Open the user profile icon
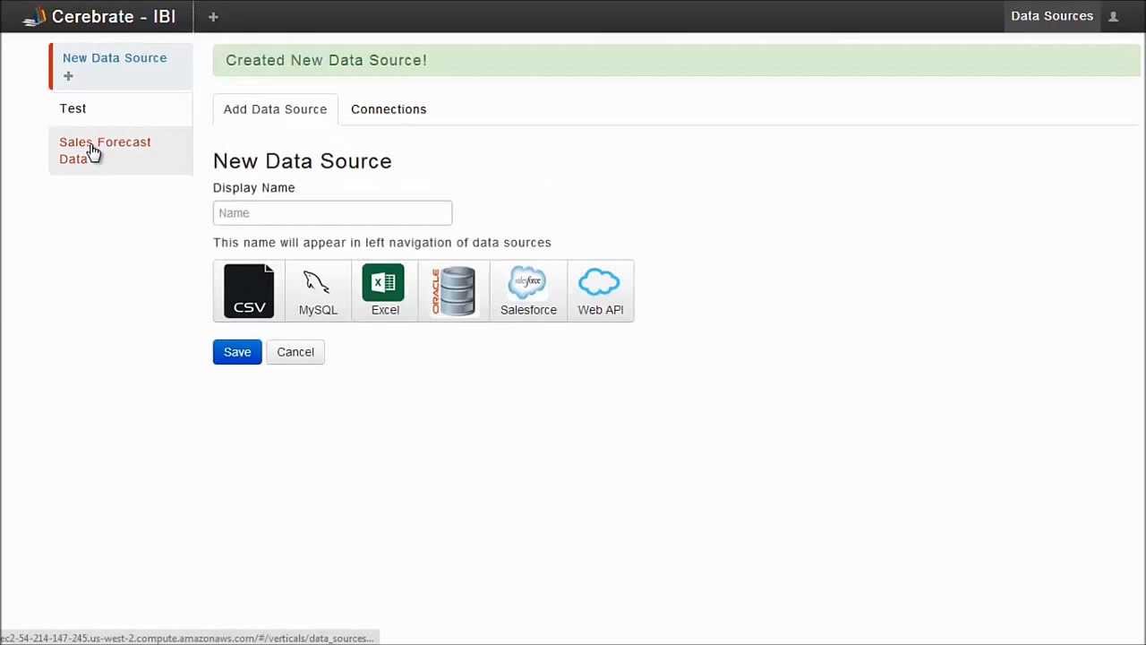 (1114, 16)
